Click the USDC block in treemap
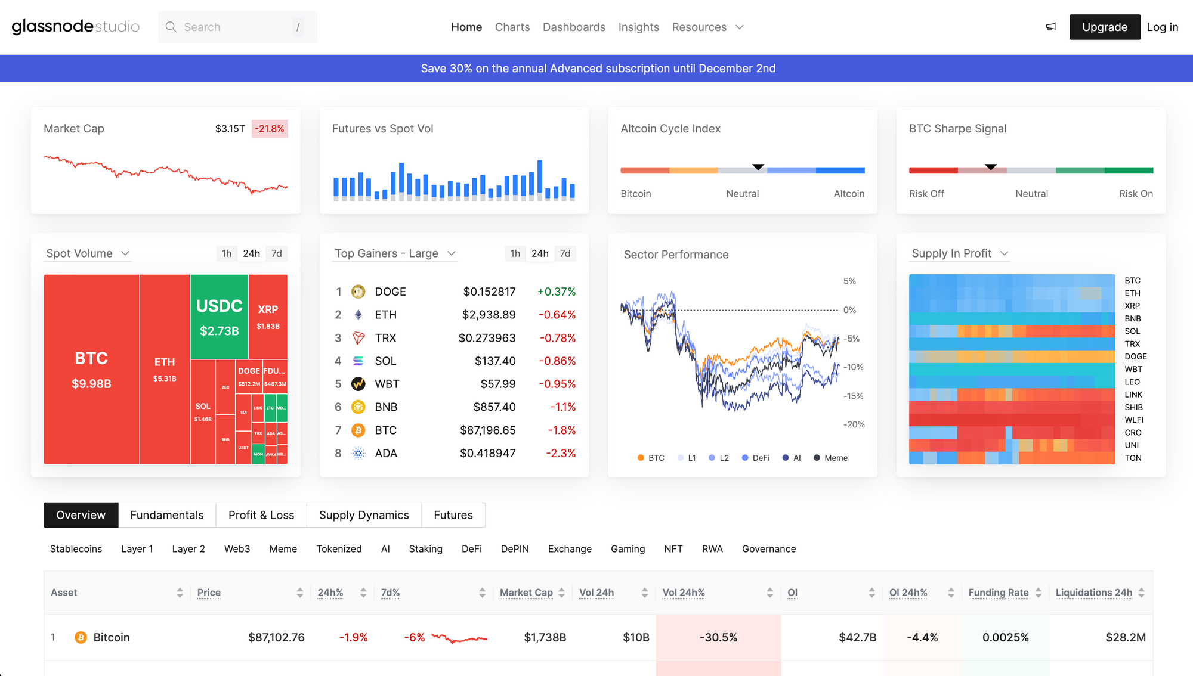 point(219,317)
